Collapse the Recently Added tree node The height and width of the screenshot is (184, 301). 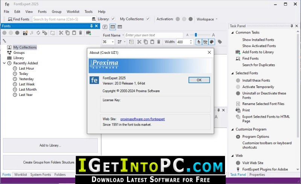click(4, 63)
